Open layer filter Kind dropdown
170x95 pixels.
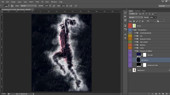pyautogui.click(x=133, y=14)
